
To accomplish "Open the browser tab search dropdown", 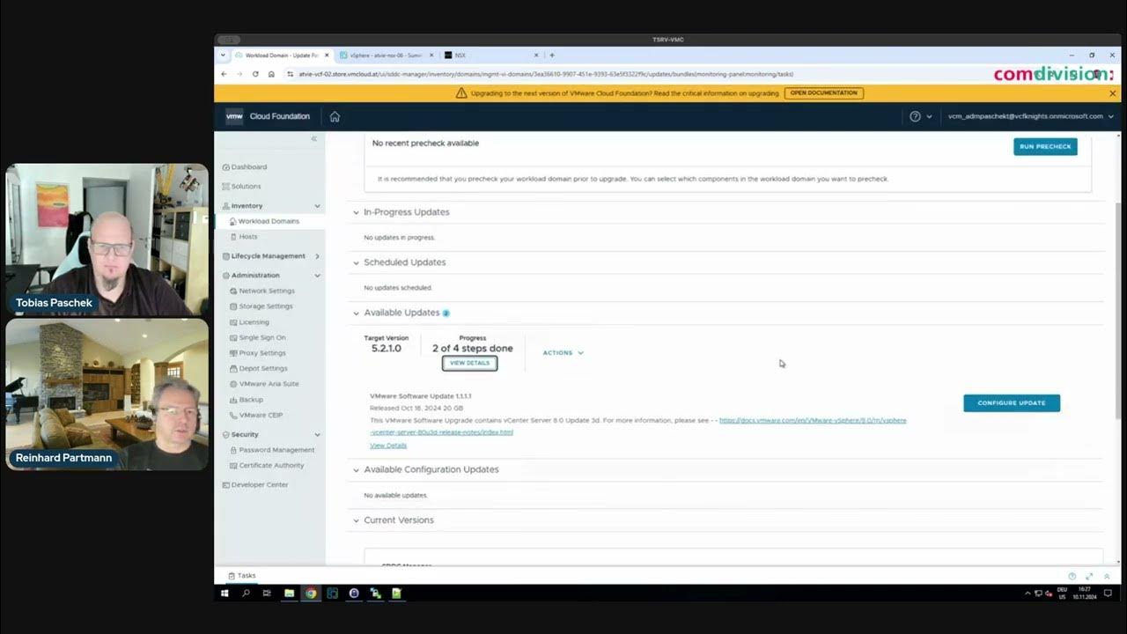I will [x=223, y=55].
